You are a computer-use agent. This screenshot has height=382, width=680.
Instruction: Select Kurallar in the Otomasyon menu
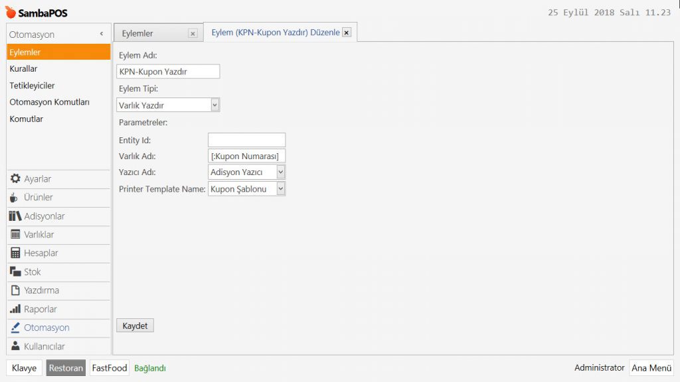tap(23, 68)
